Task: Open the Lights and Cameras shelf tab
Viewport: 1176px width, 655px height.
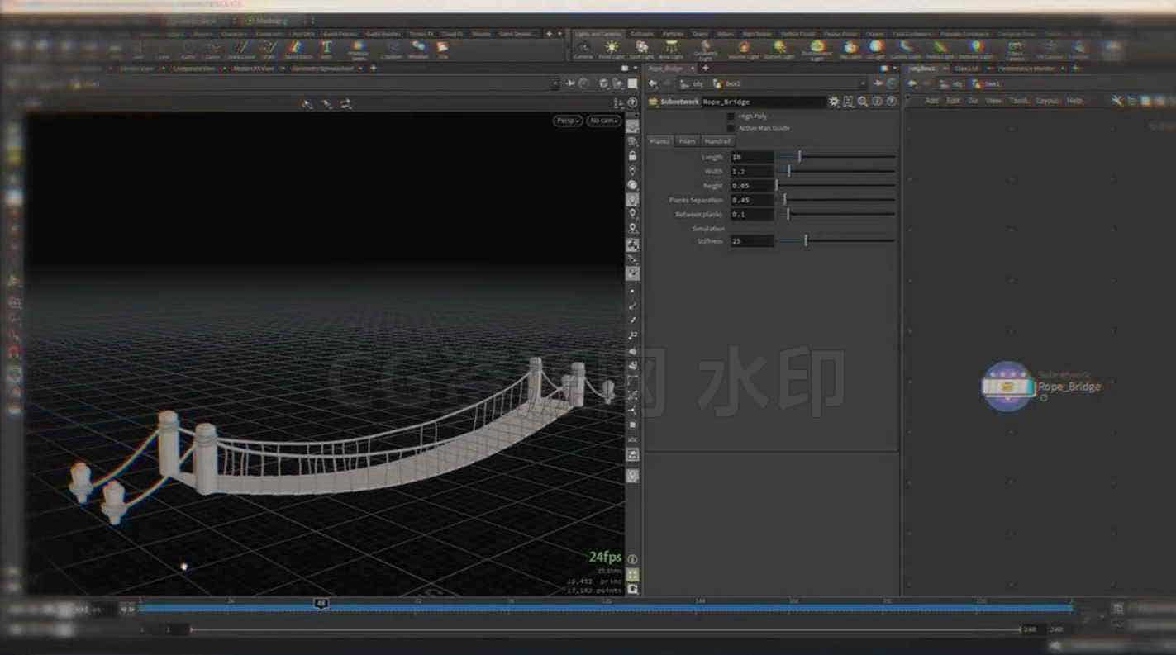Action: [598, 34]
